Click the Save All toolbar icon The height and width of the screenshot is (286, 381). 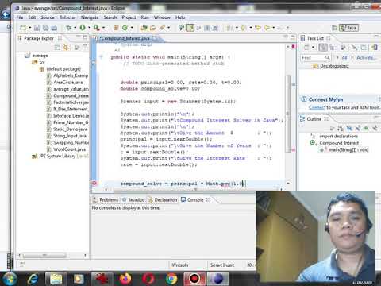tap(45, 28)
